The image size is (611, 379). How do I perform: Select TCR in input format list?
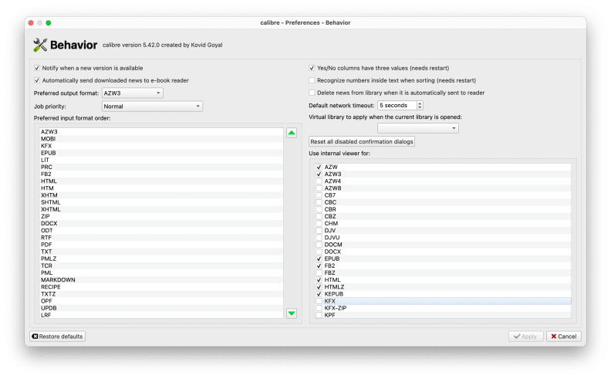161,266
